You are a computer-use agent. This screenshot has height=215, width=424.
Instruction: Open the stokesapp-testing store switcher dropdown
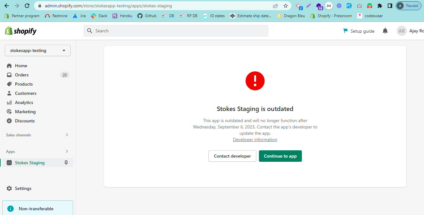click(x=38, y=50)
